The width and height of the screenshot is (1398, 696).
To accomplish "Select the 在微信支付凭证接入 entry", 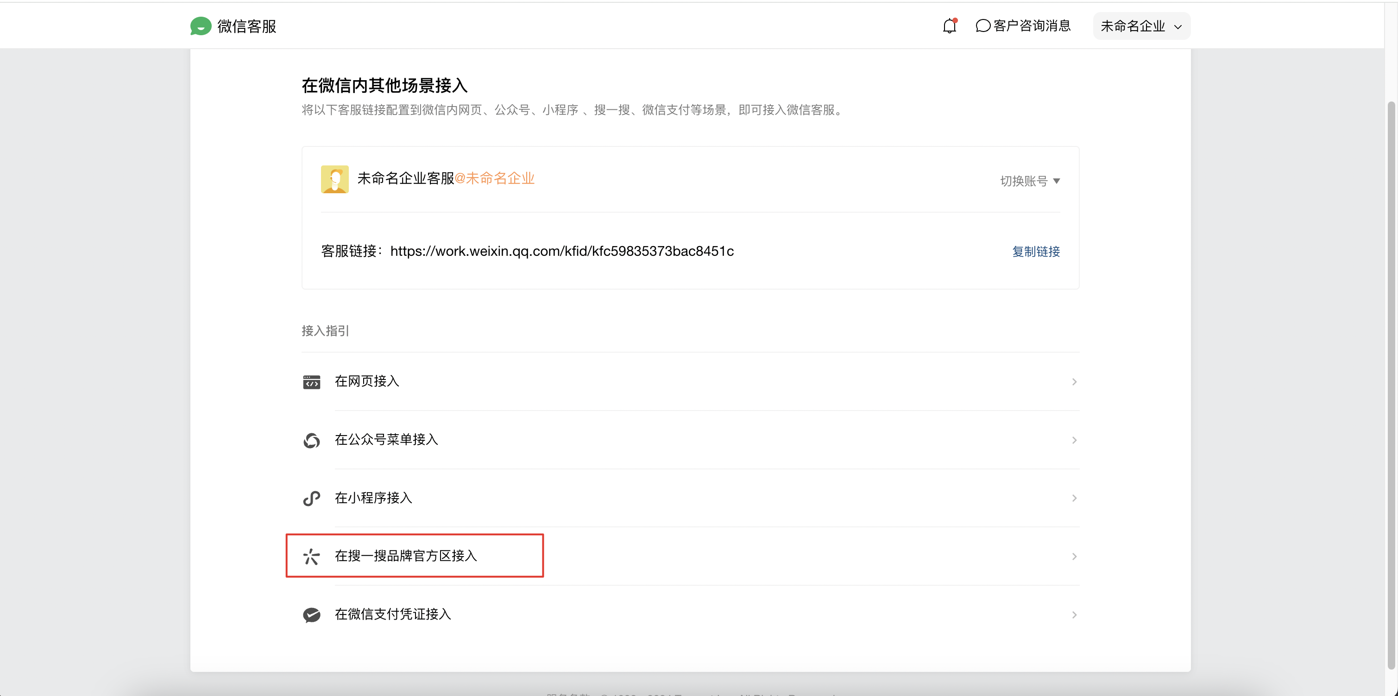I will pos(392,614).
